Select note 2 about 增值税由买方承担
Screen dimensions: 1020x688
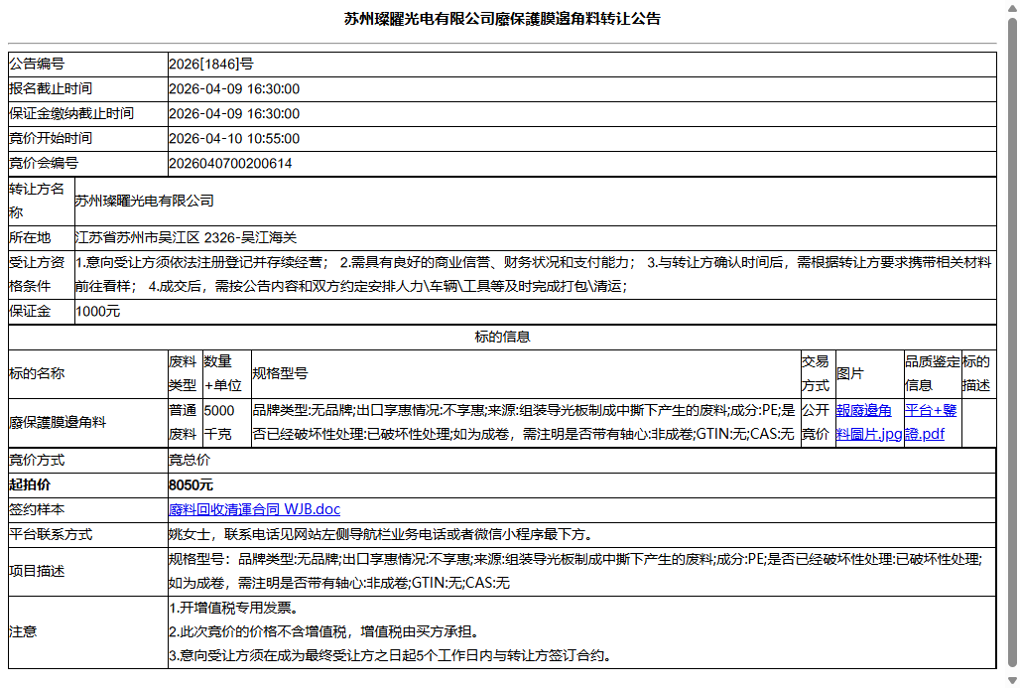pos(325,631)
